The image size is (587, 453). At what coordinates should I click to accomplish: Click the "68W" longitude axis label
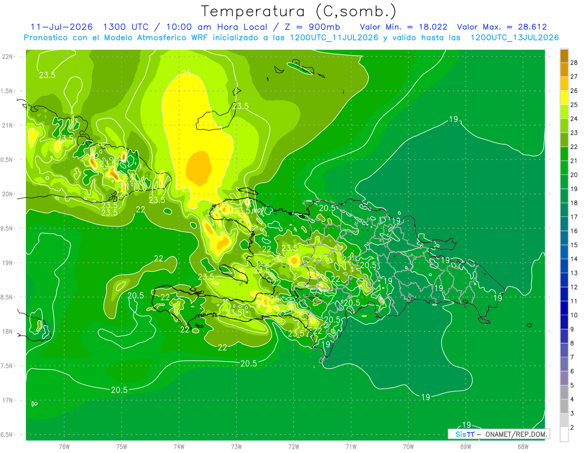(x=523, y=446)
